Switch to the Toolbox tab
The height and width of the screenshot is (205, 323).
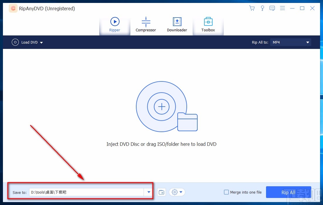208,25
